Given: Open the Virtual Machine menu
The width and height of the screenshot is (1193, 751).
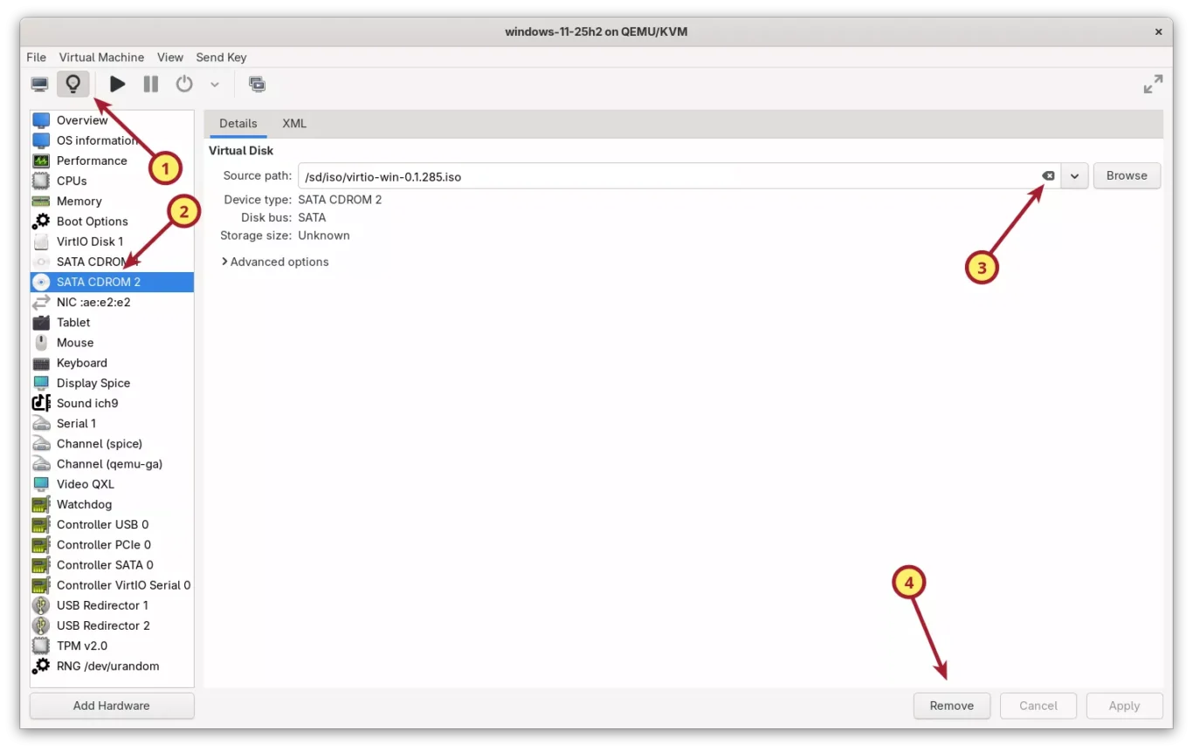Looking at the screenshot, I should click(101, 57).
